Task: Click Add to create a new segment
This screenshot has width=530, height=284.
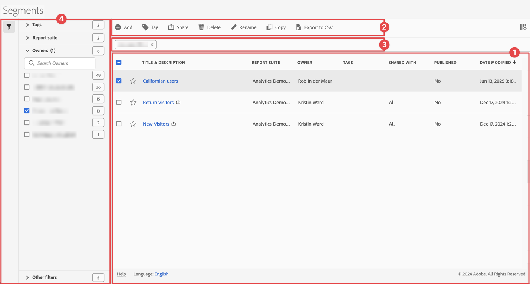Action: coord(124,27)
